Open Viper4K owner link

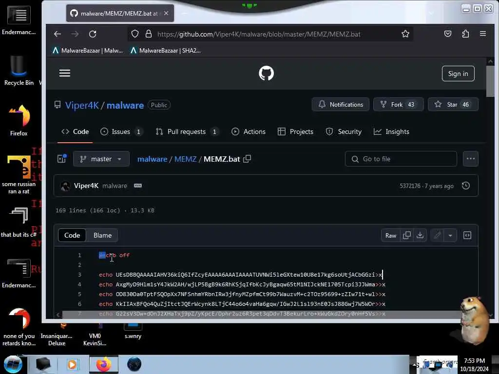point(82,105)
